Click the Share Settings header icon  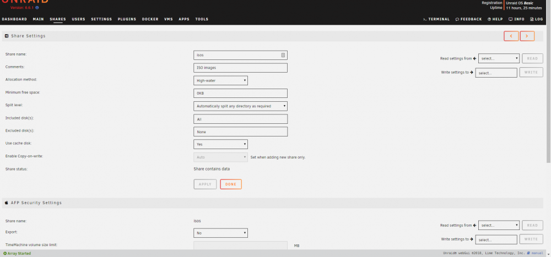tap(7, 36)
